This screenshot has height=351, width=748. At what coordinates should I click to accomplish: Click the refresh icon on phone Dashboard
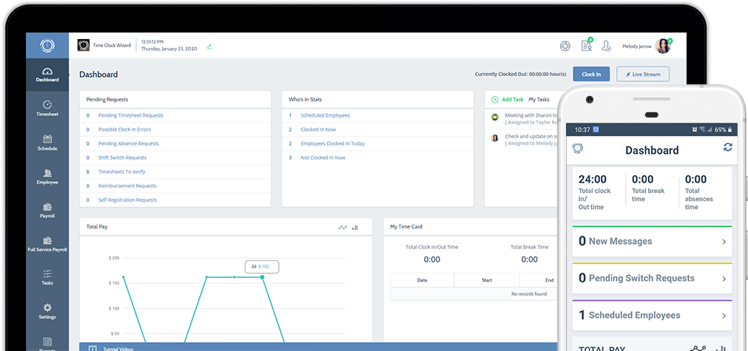[727, 147]
